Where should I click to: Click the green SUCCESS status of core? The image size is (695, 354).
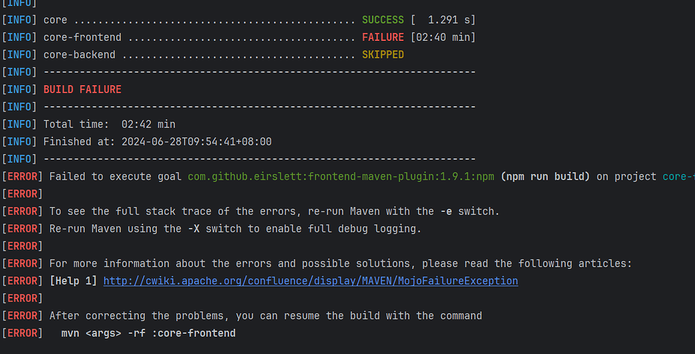(x=383, y=20)
